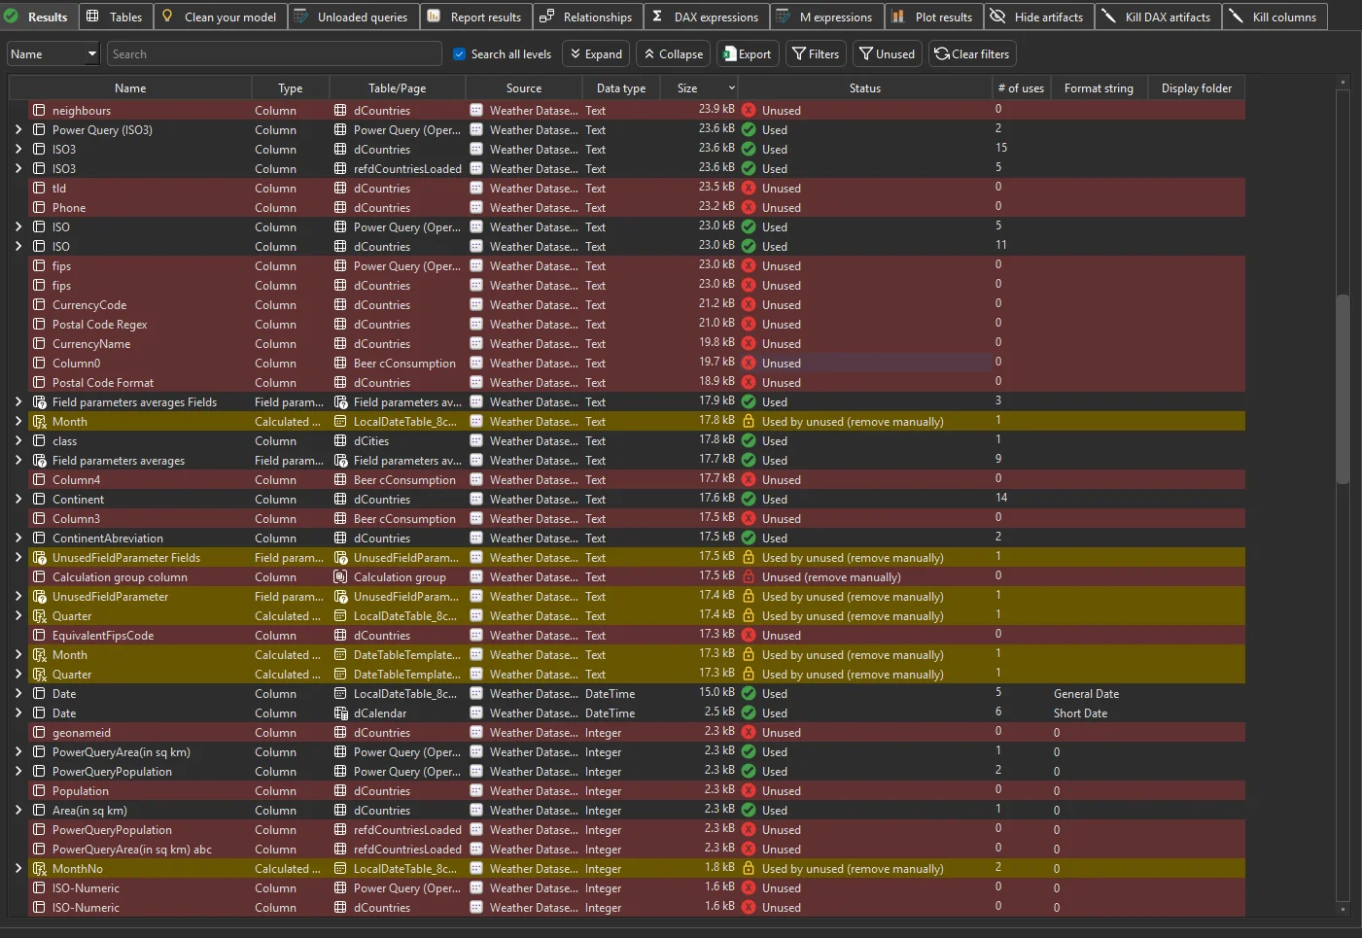Open the Filters button

pyautogui.click(x=815, y=54)
